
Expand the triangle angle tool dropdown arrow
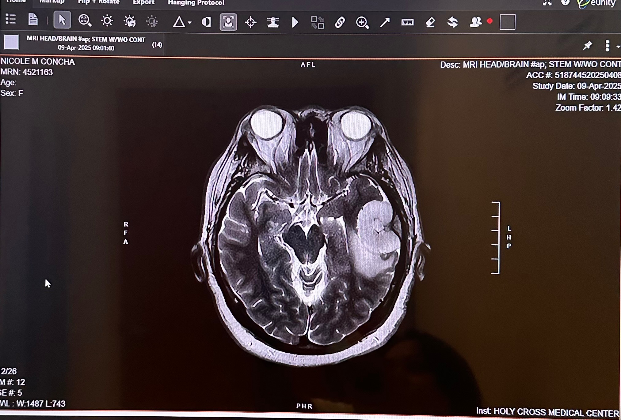coord(190,23)
